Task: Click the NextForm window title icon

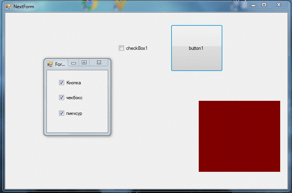Action: [x=8, y=7]
